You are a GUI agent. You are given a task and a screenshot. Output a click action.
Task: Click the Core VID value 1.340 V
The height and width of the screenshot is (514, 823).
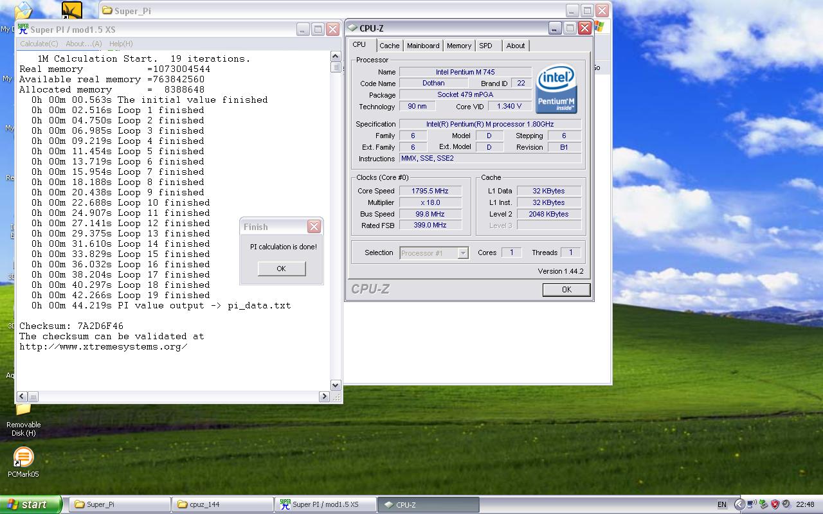[x=510, y=107]
